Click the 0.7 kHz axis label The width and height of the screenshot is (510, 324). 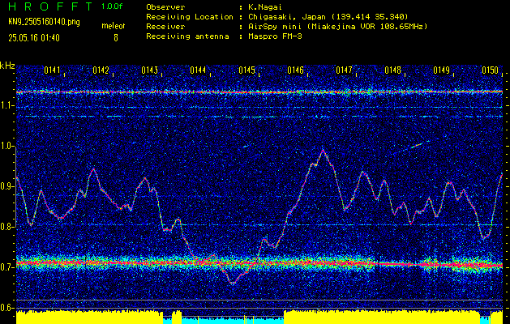pyautogui.click(x=7, y=267)
